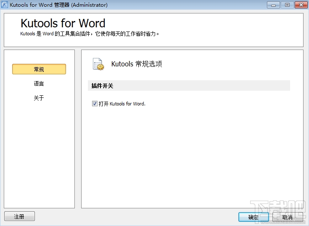Select the 常规 tab in sidebar

point(39,69)
